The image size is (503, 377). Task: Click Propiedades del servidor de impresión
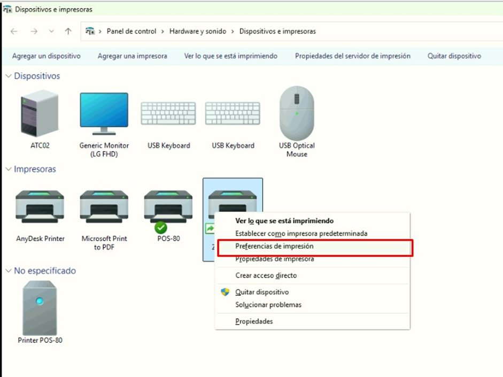coord(352,56)
